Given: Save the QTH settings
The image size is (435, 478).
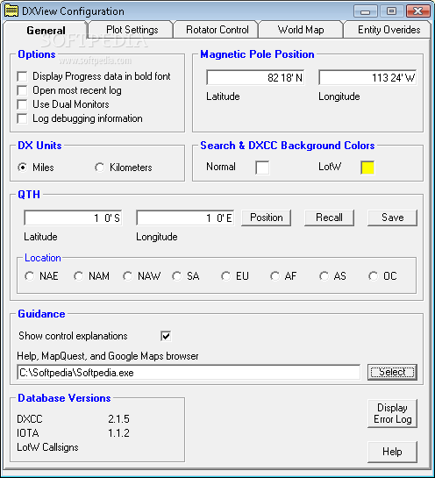Looking at the screenshot, I should tap(392, 218).
